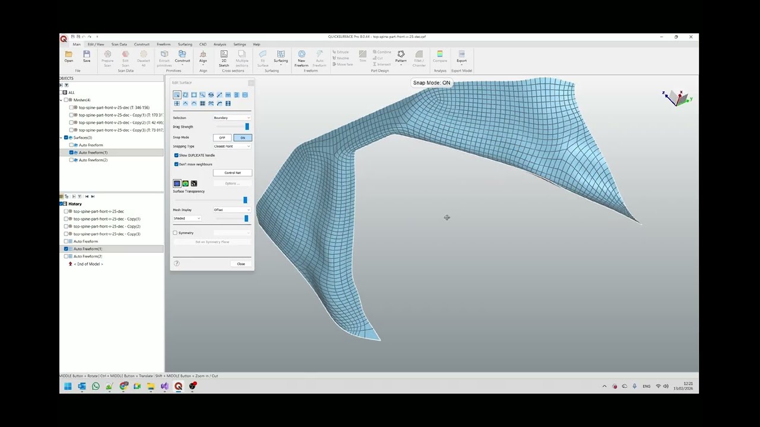Check the Auto Freeform(2) surface checkbox in Objects
The height and width of the screenshot is (427, 760).
pyautogui.click(x=71, y=160)
